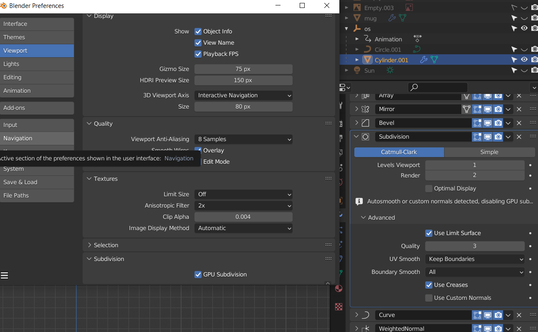Image resolution: width=538 pixels, height=332 pixels.
Task: Open the Texture properties checkerboard tab
Action: pos(338,307)
